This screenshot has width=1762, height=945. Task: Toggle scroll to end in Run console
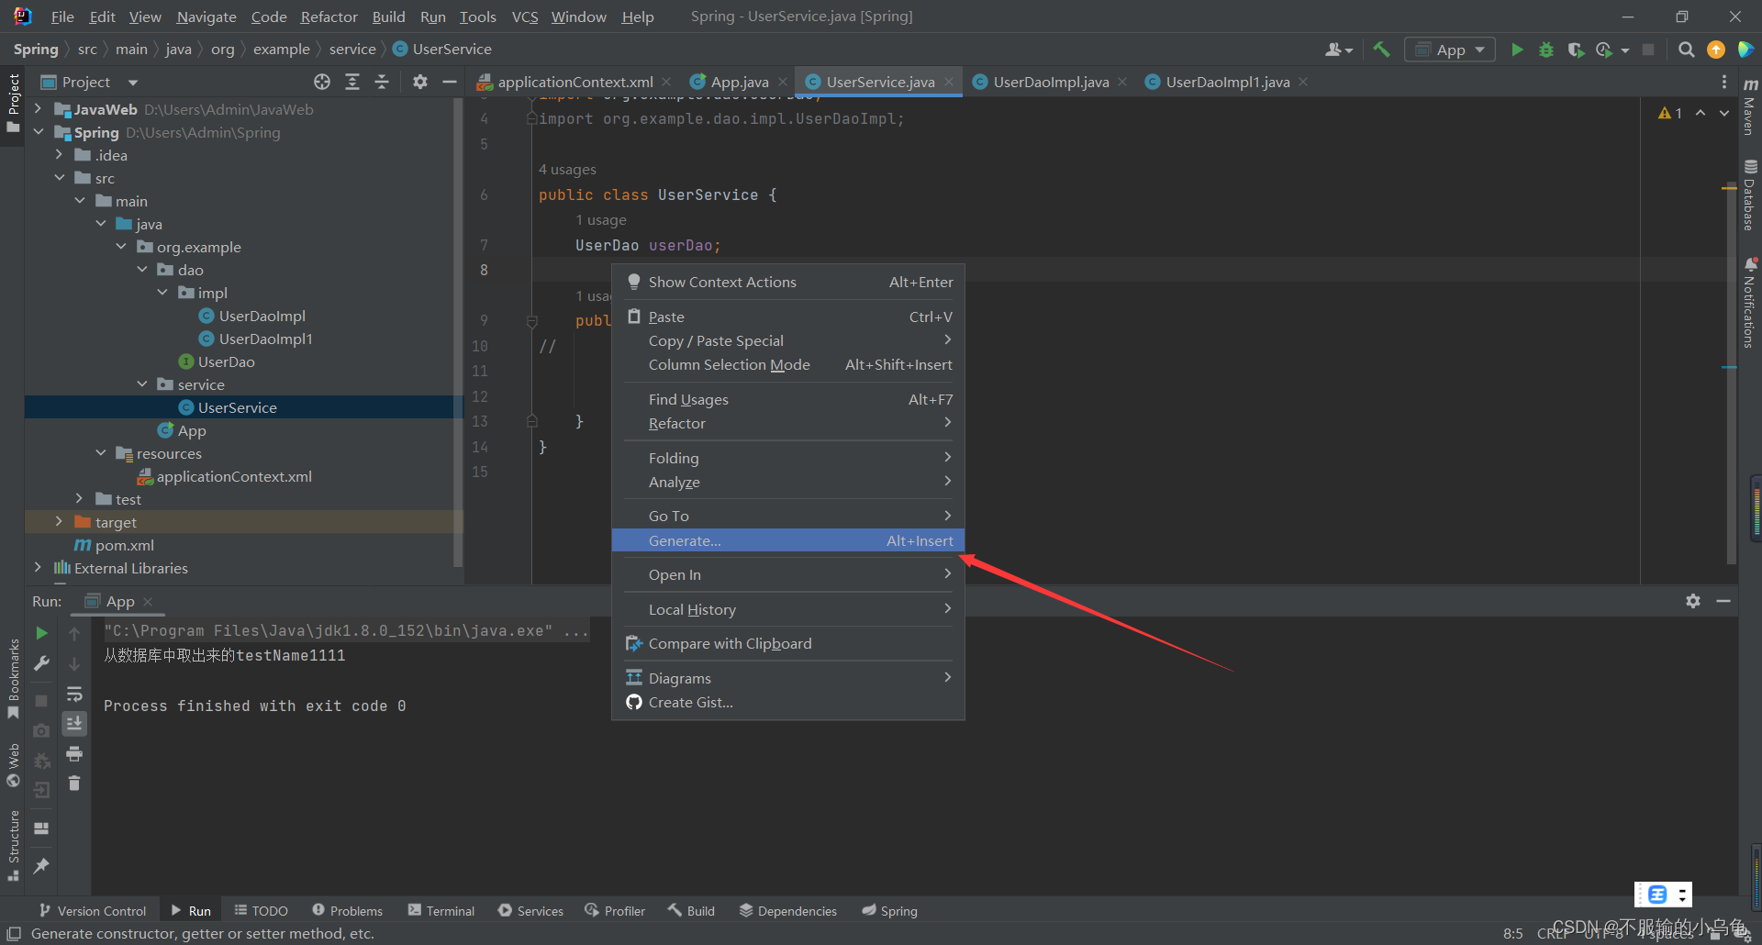click(74, 724)
